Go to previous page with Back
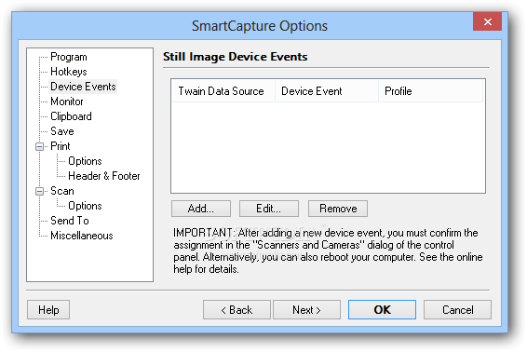Viewport: 527px width, 352px height. [x=236, y=310]
